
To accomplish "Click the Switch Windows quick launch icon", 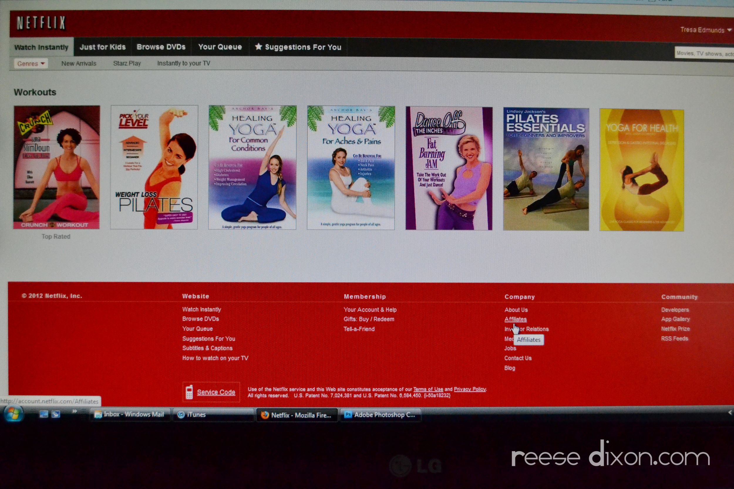I will point(56,414).
